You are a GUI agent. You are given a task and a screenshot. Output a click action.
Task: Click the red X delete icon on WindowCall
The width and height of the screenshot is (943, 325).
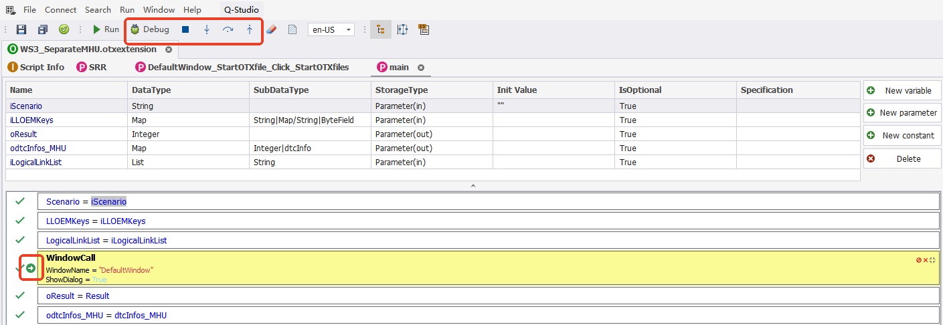[926, 259]
